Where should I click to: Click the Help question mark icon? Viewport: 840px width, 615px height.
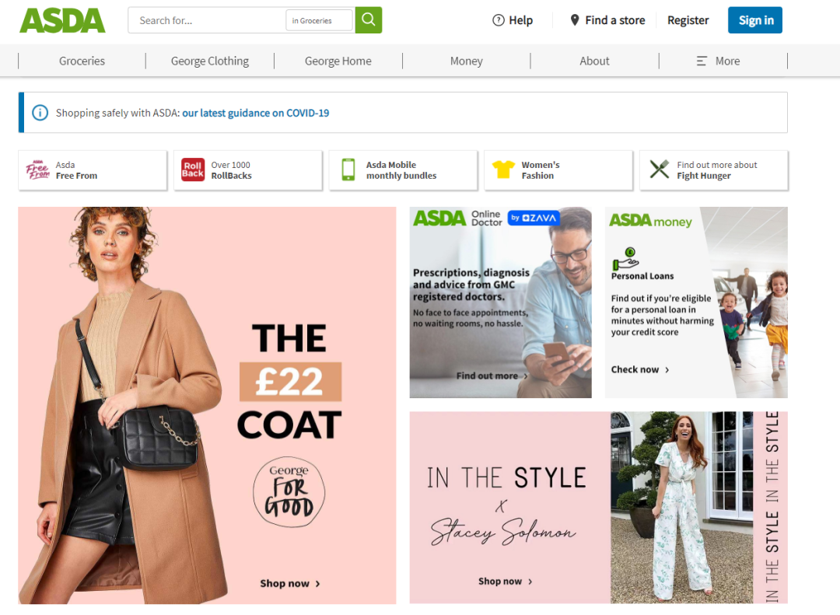[x=499, y=20]
